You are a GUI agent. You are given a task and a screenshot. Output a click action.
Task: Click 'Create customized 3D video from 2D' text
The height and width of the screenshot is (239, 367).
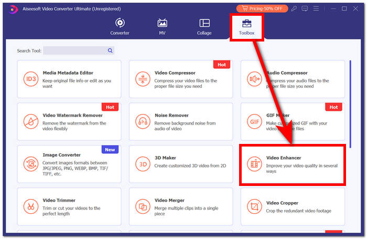pos(190,165)
